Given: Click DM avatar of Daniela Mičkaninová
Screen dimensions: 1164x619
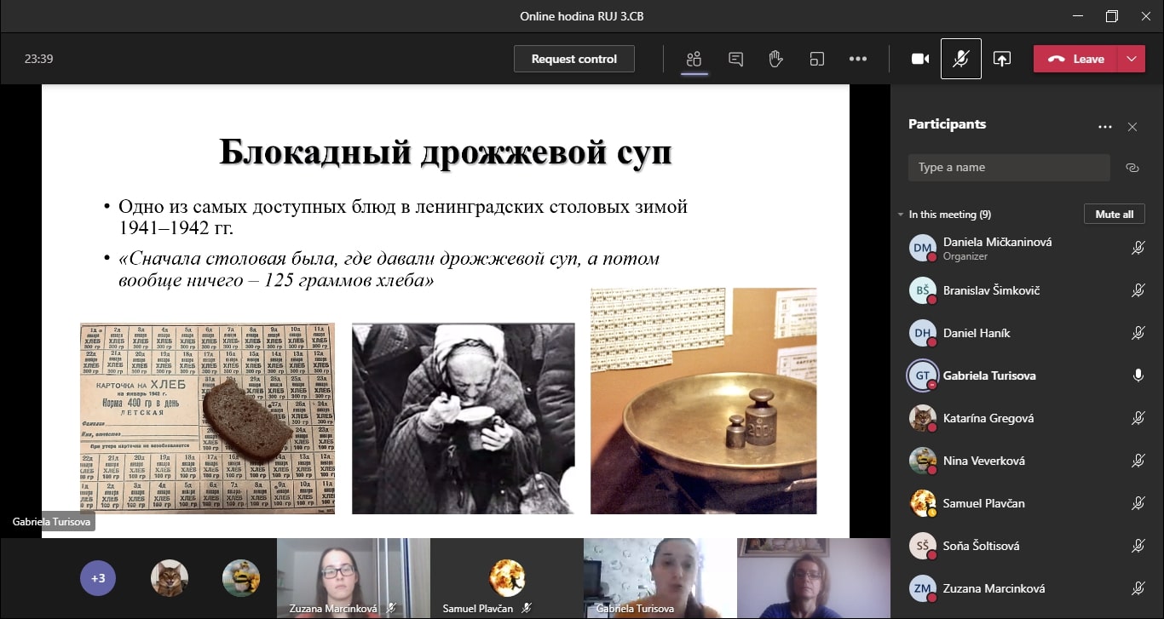Looking at the screenshot, I should [x=923, y=248].
